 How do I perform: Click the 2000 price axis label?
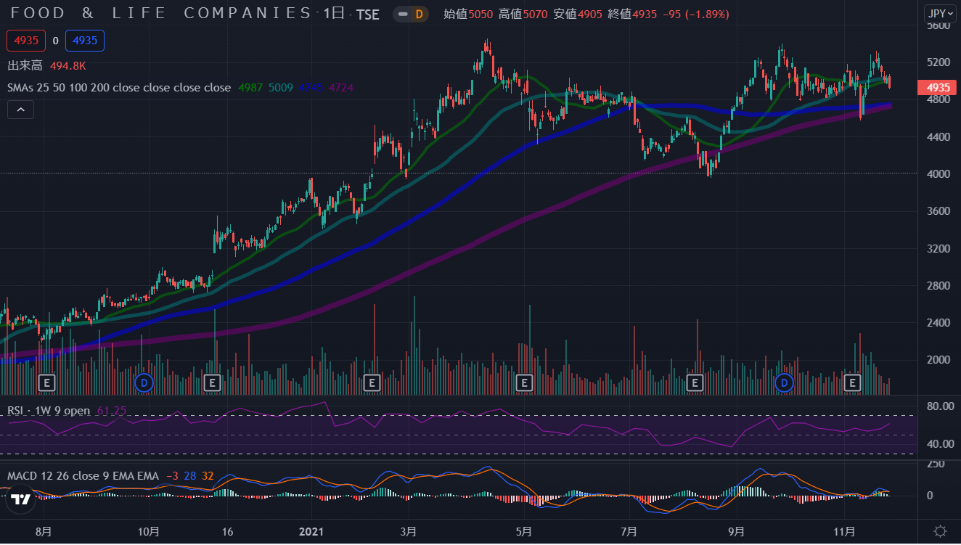[938, 359]
